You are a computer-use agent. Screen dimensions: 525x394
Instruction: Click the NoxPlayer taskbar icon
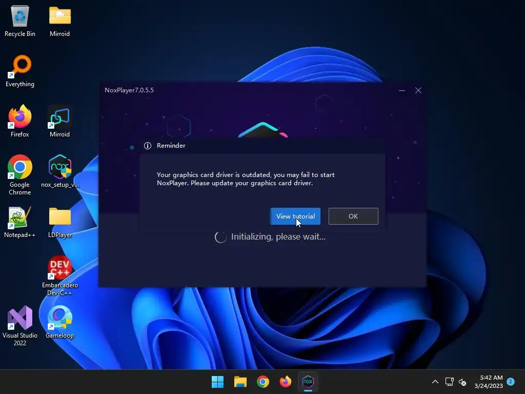click(308, 382)
